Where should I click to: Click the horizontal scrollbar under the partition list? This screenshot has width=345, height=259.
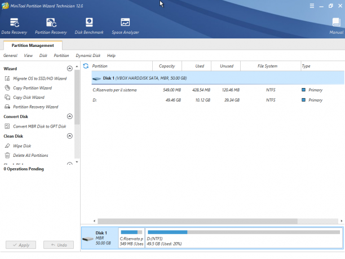197,221
